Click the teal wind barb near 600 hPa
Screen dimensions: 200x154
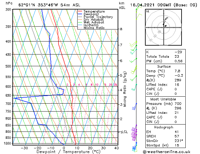coord(134,87)
